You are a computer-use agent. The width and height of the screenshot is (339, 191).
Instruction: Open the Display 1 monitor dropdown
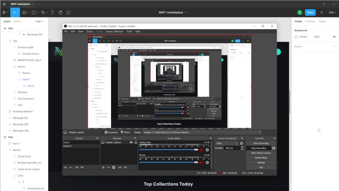(202, 132)
